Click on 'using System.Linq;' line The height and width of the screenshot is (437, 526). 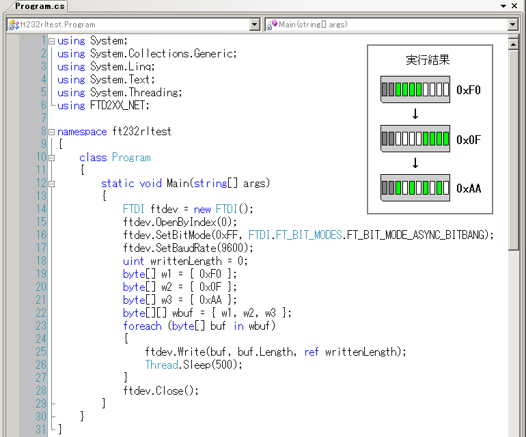106,67
